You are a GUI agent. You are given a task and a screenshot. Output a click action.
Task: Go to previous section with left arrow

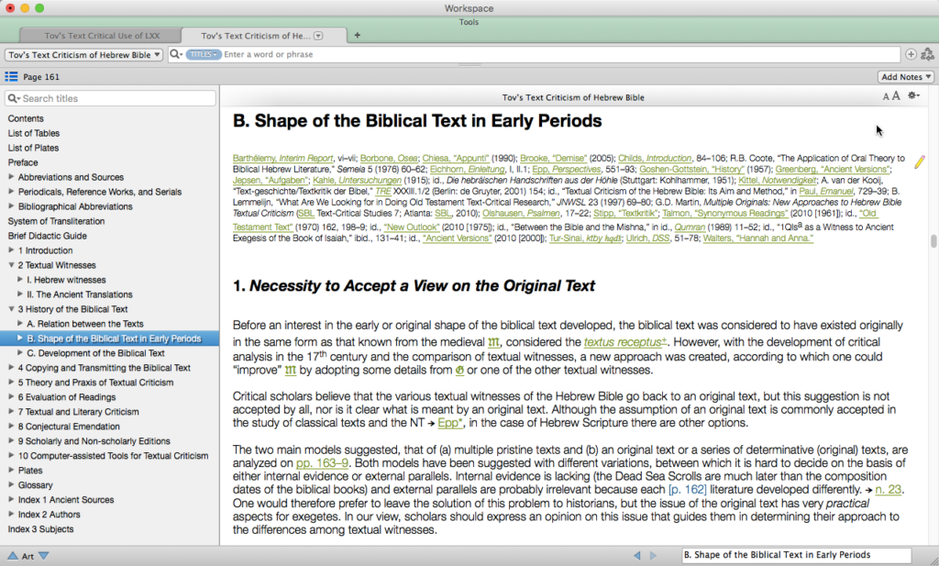637,555
